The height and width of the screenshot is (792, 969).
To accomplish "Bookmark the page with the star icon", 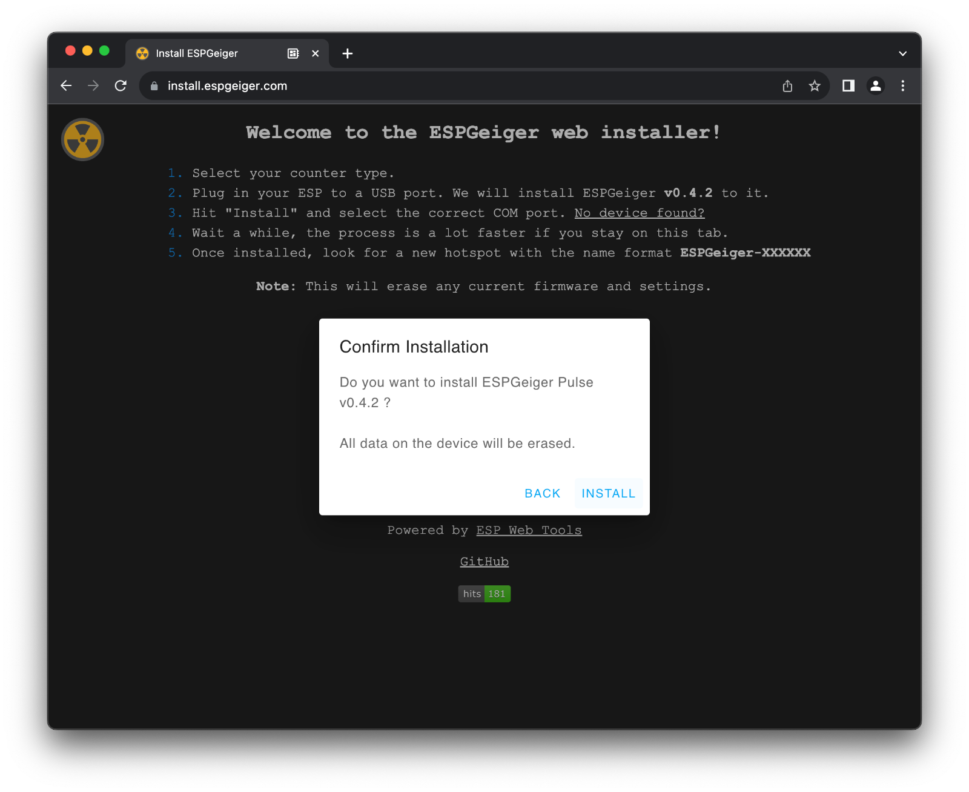I will 815,86.
